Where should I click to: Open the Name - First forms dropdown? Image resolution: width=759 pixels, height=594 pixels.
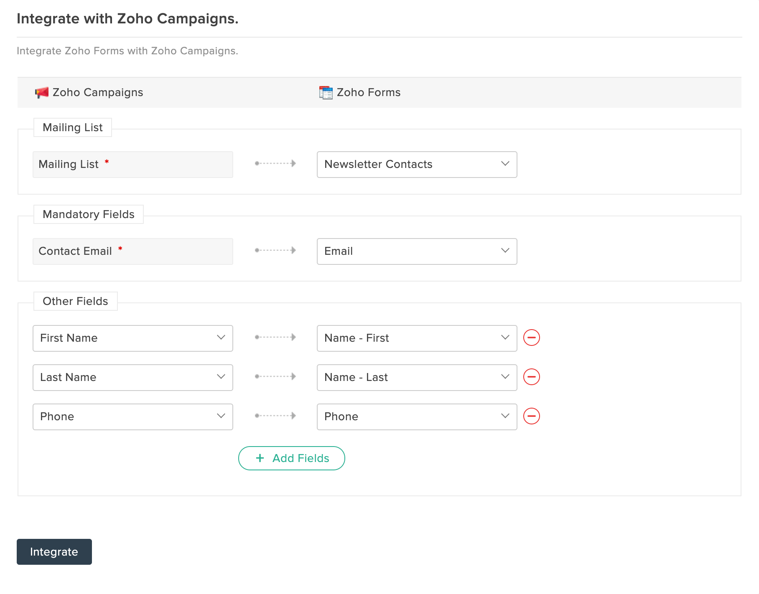tap(417, 338)
